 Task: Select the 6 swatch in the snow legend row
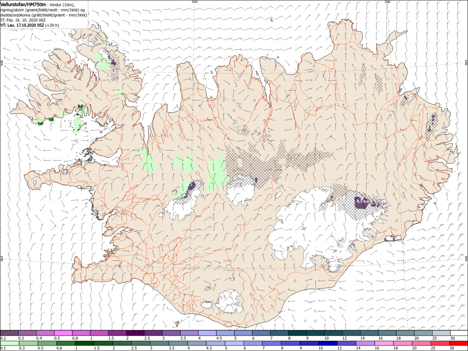coord(261,333)
